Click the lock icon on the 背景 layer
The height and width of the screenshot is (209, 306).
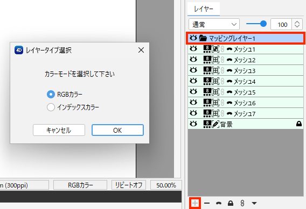299,124
